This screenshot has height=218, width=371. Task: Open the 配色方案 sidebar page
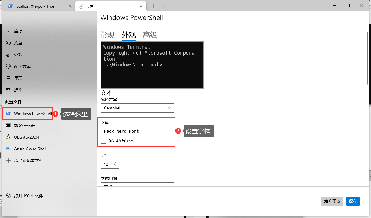pyautogui.click(x=50, y=66)
